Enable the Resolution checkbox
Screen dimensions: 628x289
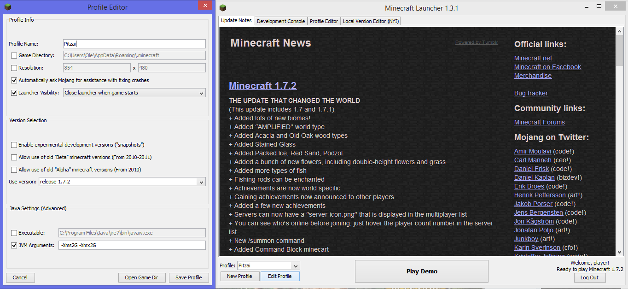coord(14,68)
